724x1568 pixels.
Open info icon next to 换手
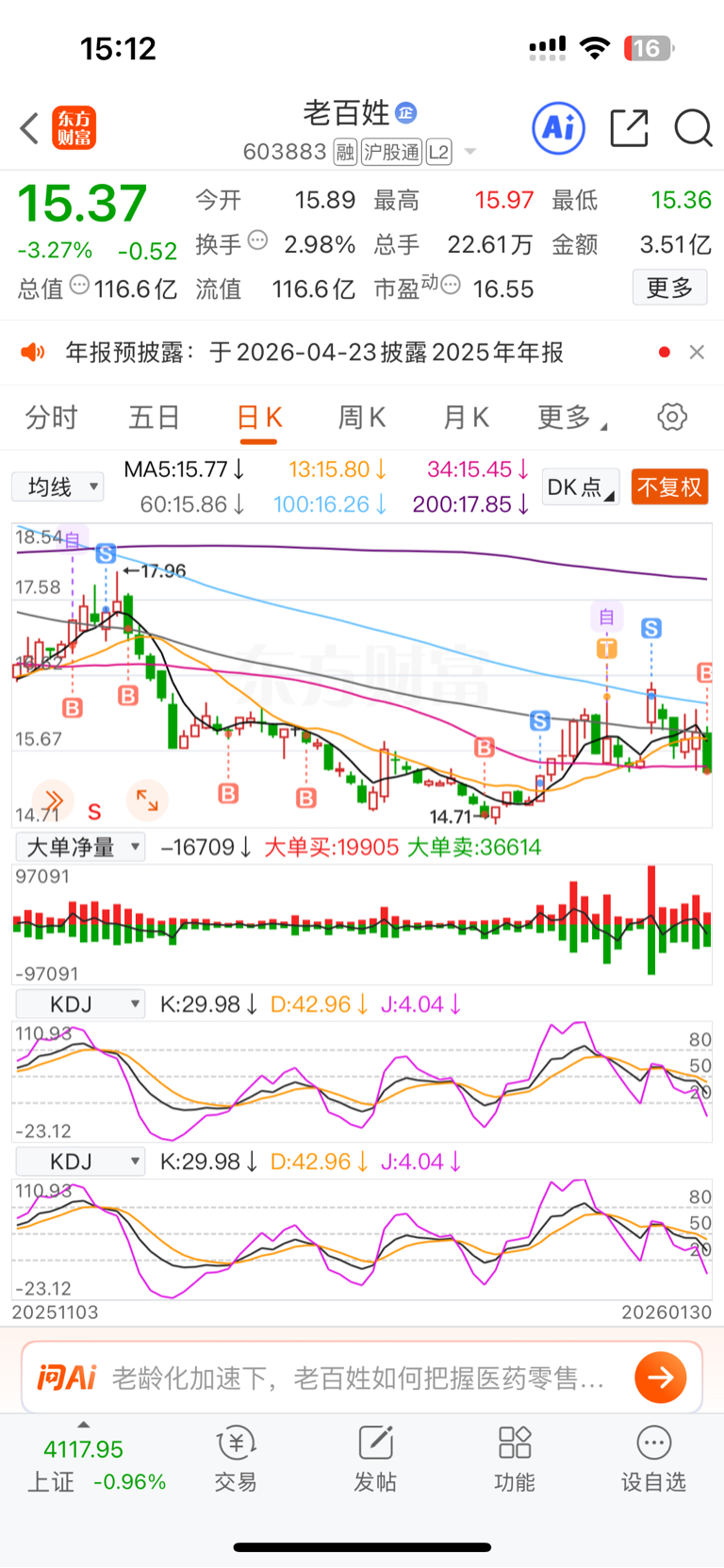tap(257, 241)
